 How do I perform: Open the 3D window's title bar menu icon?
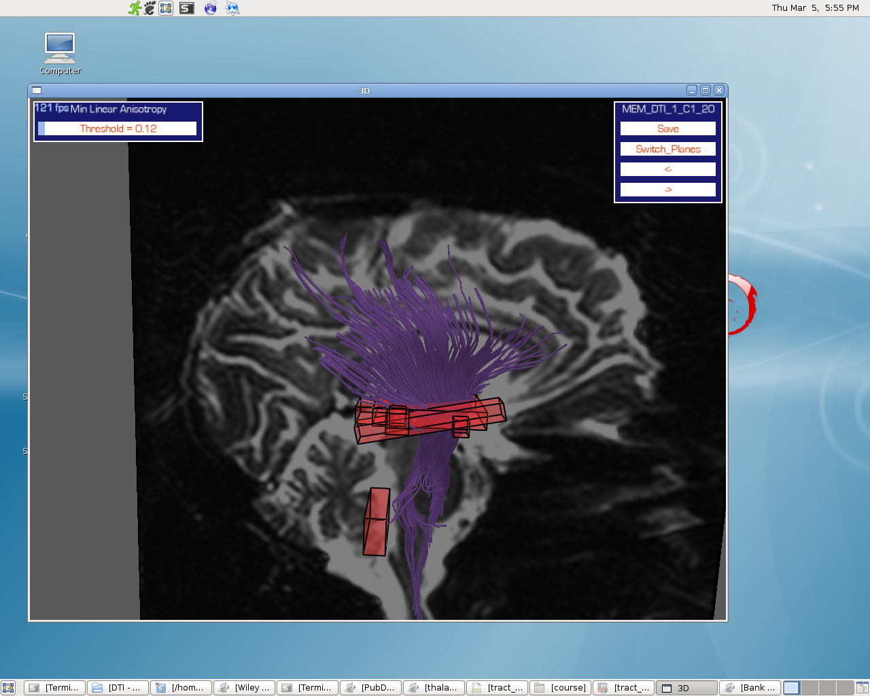click(37, 90)
